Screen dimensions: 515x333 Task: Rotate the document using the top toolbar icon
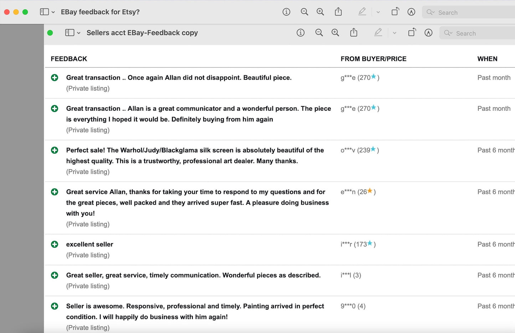click(x=395, y=12)
